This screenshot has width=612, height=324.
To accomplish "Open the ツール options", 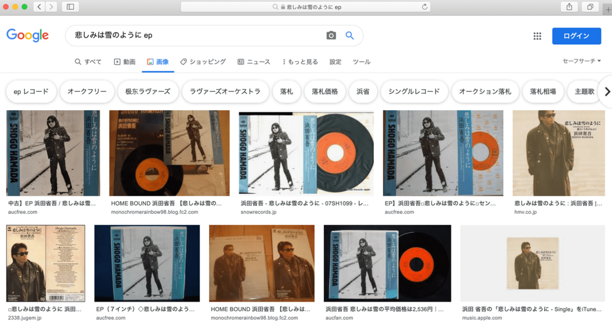I will point(362,62).
